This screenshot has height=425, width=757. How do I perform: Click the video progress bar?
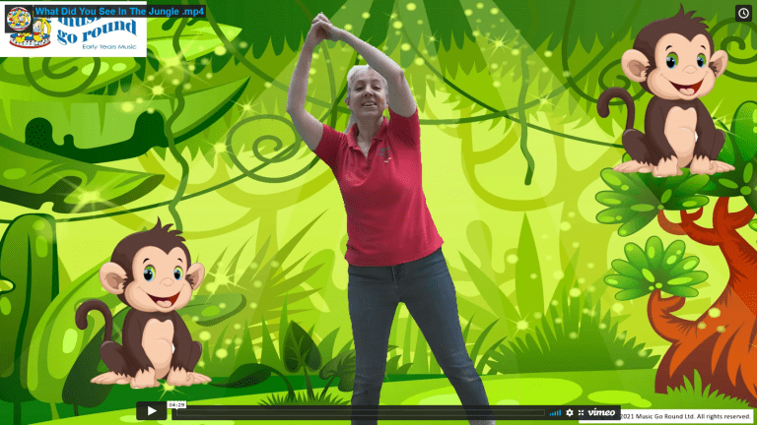(355, 412)
